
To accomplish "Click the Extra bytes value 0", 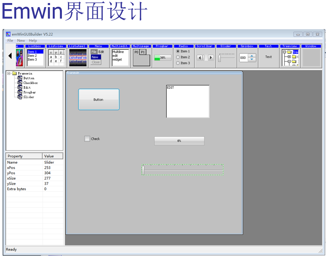I will (45, 189).
